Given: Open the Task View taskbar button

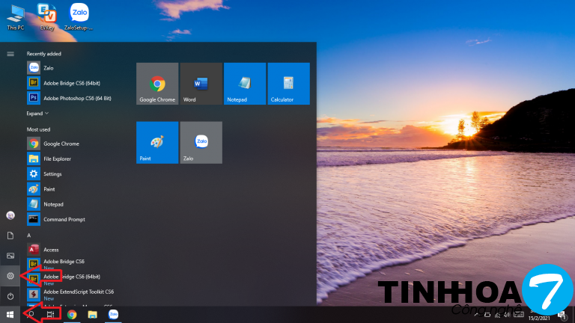Looking at the screenshot, I should (x=51, y=315).
